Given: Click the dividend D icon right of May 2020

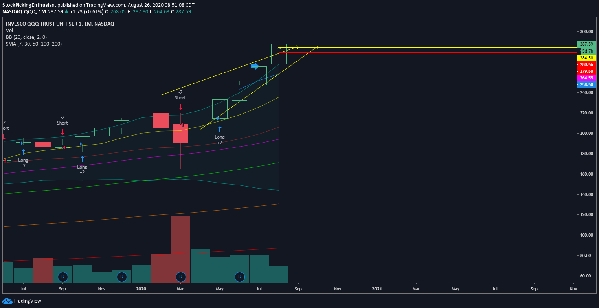Looking at the screenshot, I should pyautogui.click(x=239, y=277).
